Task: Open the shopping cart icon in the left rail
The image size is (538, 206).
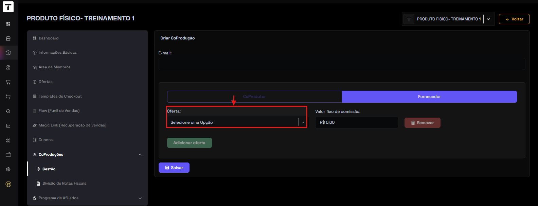Action: tap(8, 82)
